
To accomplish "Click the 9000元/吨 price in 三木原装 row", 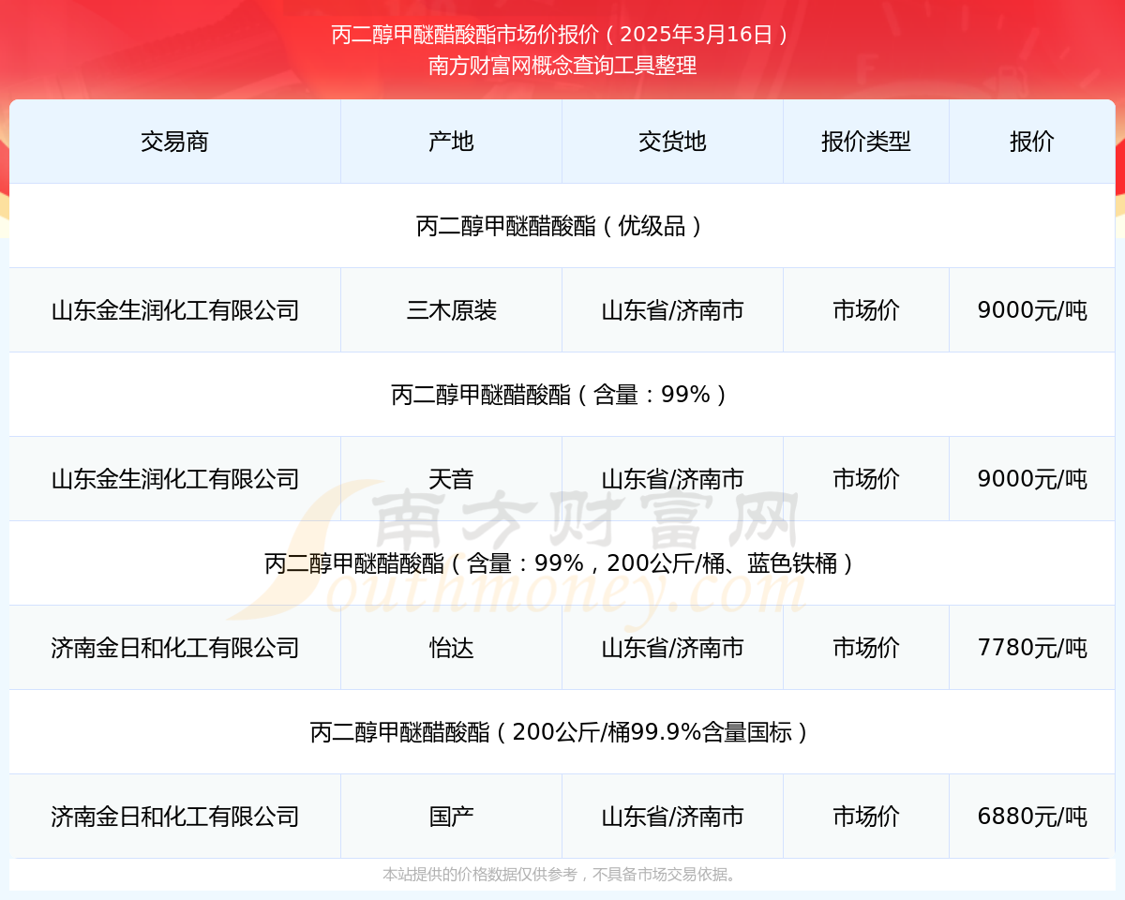I will coord(1032,310).
